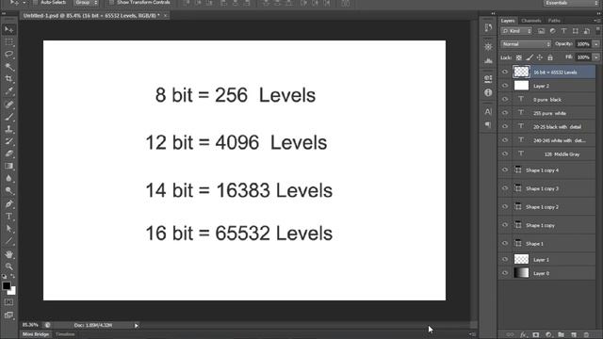Click the Lock transparent pixels icon

(519, 57)
